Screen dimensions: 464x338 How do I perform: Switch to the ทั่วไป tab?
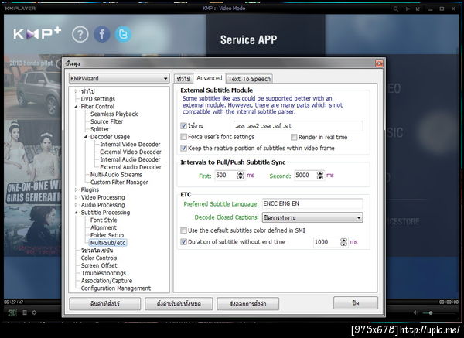[183, 79]
